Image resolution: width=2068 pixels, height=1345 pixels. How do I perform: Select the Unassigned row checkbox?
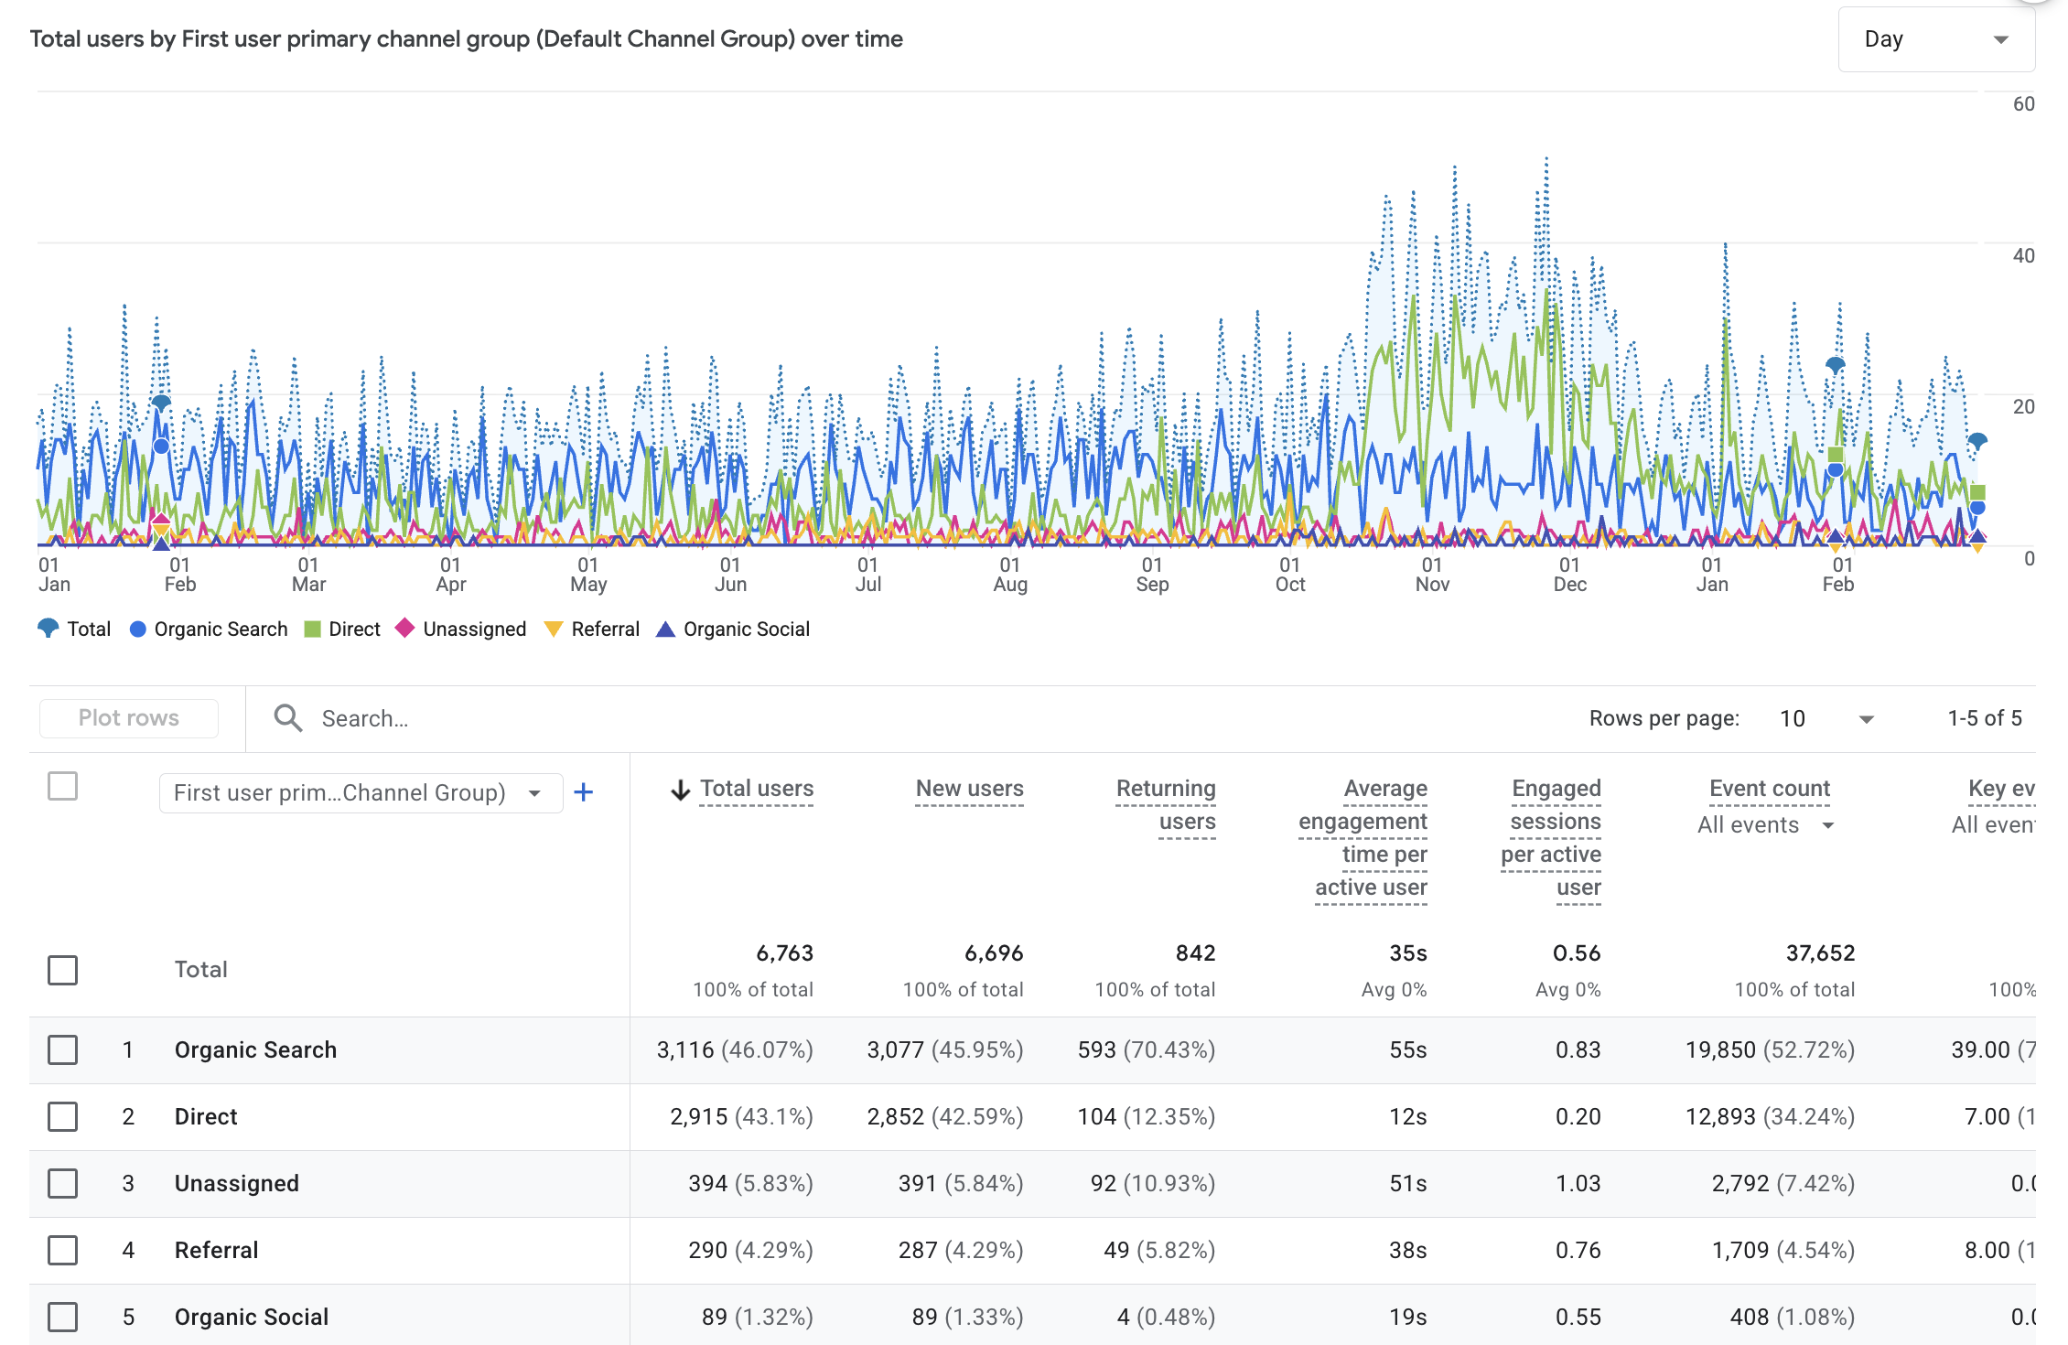[62, 1183]
